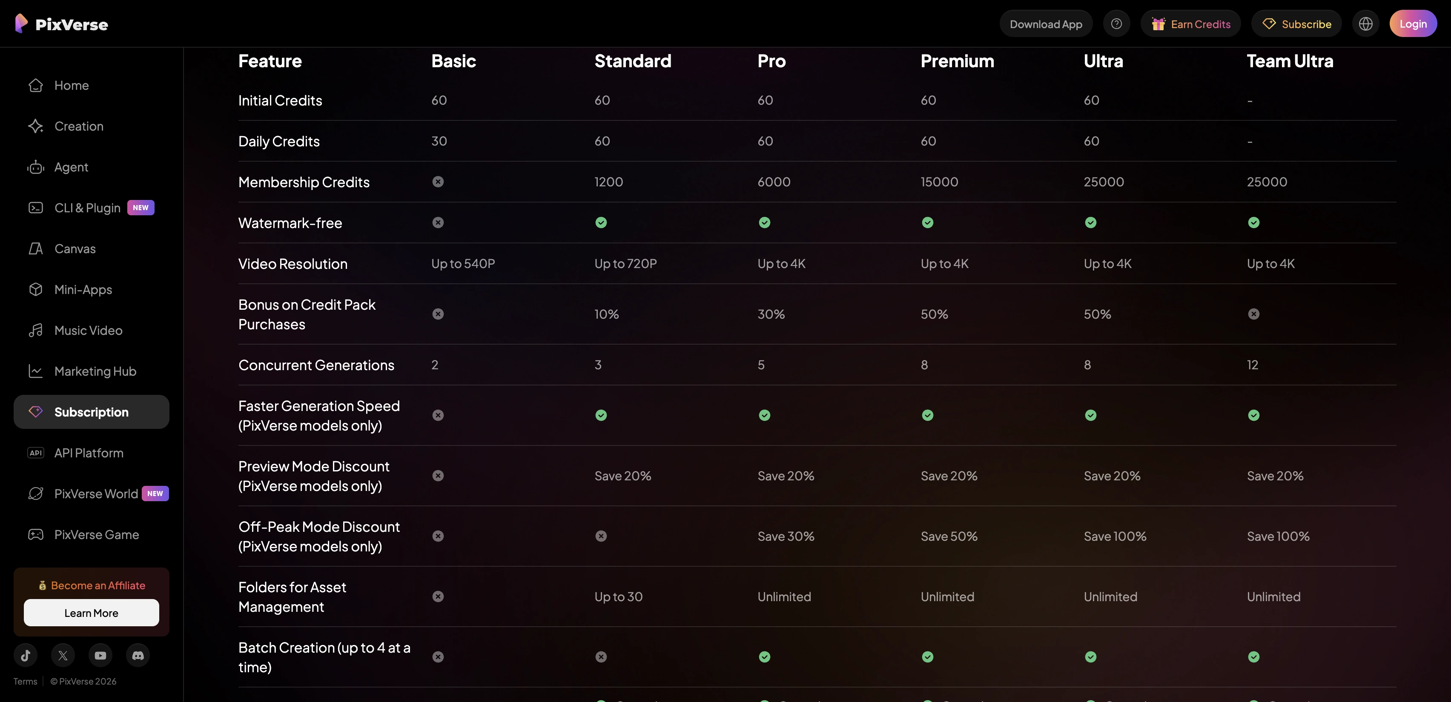Click the Agent robot icon in the sidebar
Viewport: 1451px width, 702px height.
[x=35, y=167]
